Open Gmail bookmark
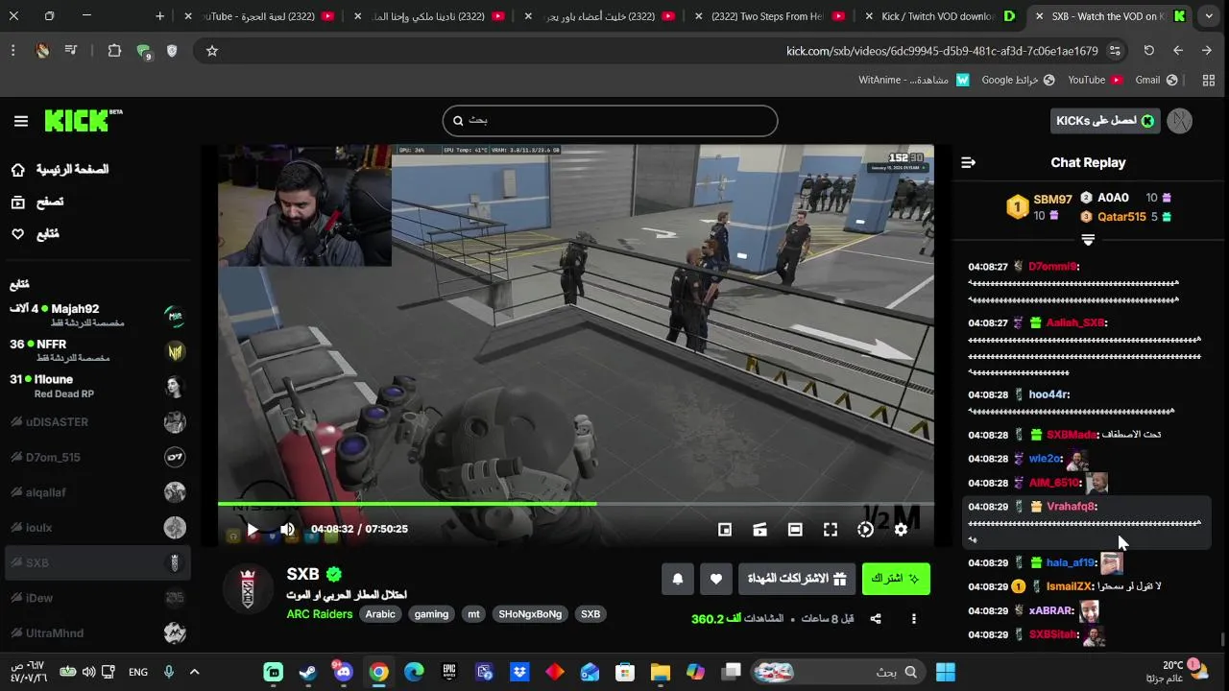The image size is (1229, 691). (x=1157, y=81)
